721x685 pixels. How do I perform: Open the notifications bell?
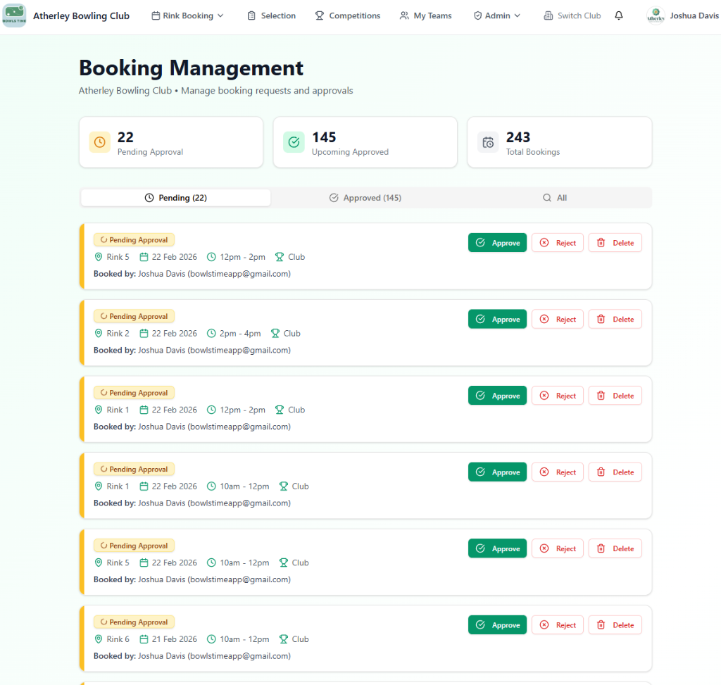coord(619,15)
